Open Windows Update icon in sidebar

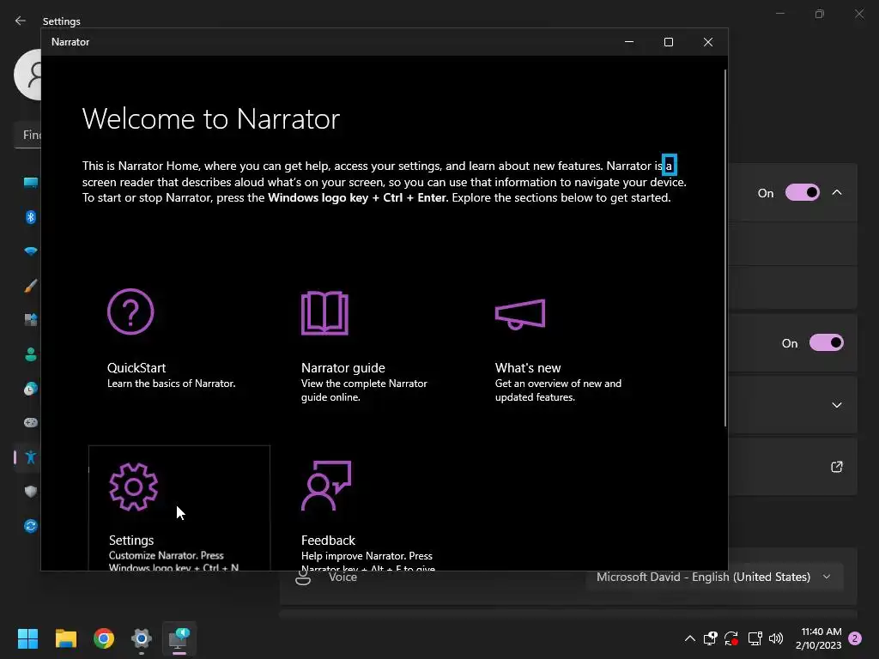[x=30, y=526]
